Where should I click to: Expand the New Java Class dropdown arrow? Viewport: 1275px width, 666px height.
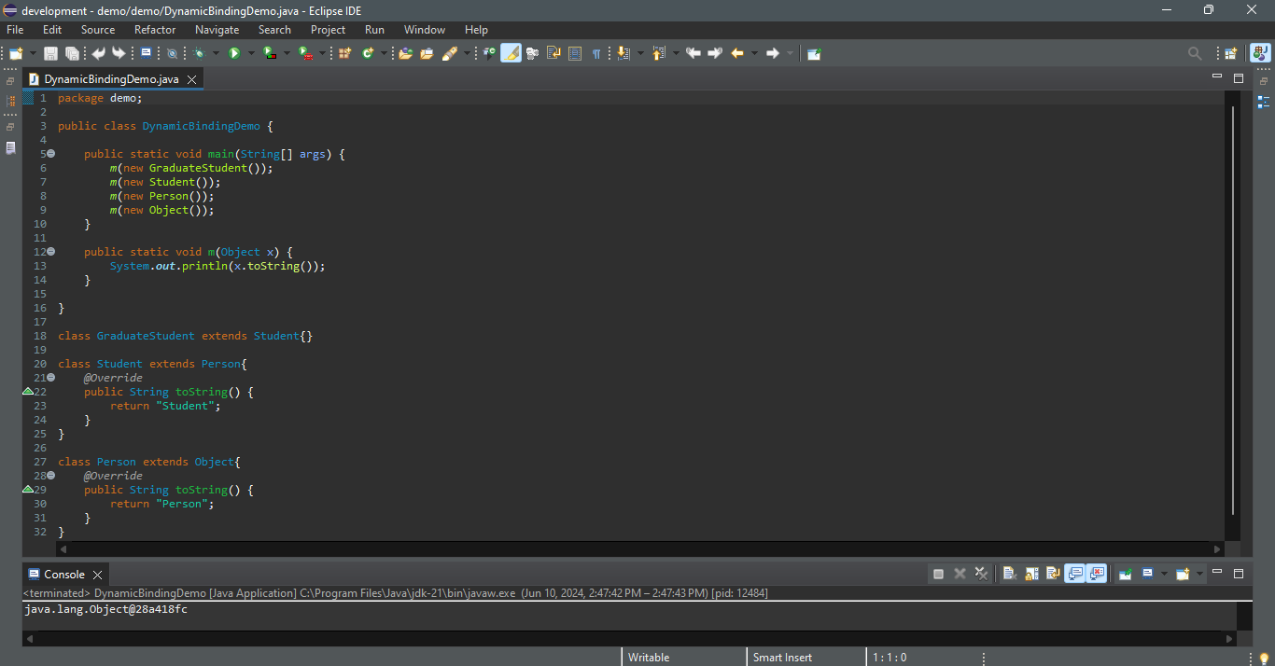point(384,54)
